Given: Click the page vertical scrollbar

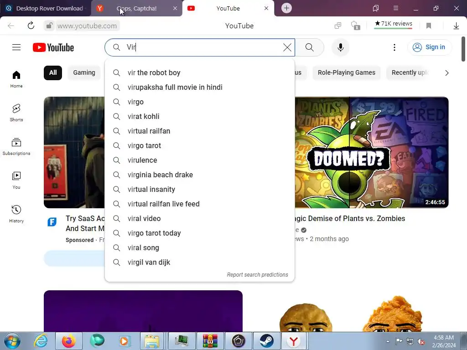Looking at the screenshot, I should [x=463, y=49].
